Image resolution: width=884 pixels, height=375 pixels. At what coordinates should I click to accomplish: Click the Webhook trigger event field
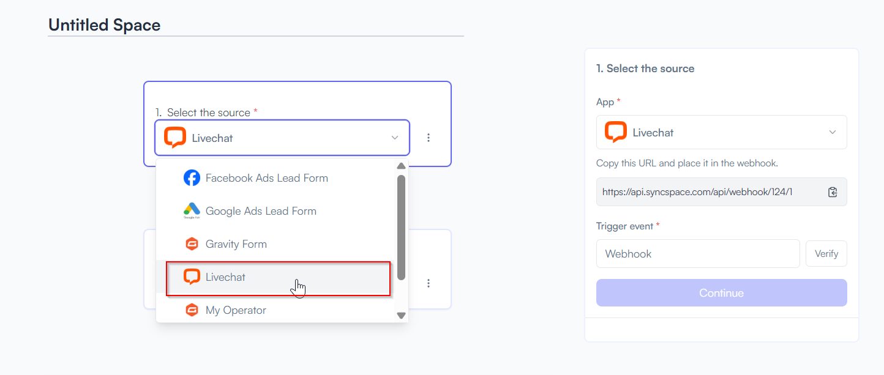point(698,253)
